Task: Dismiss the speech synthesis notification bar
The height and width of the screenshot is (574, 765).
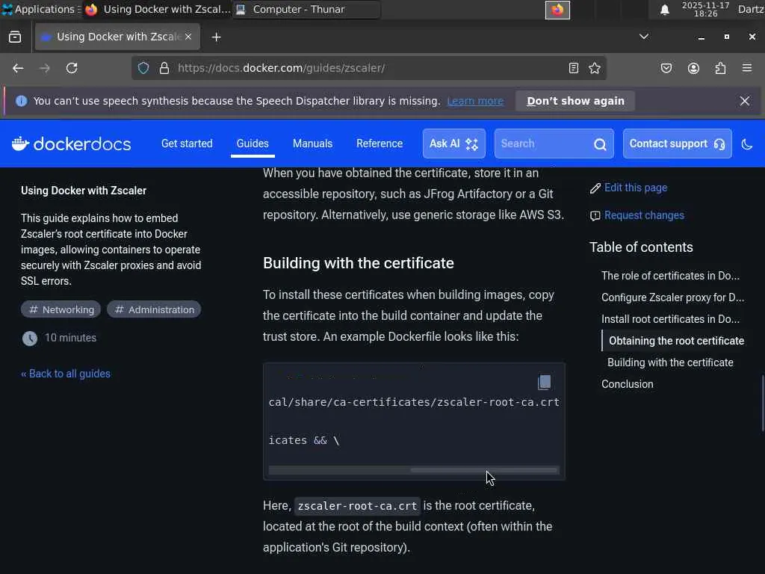Action: coord(745,101)
